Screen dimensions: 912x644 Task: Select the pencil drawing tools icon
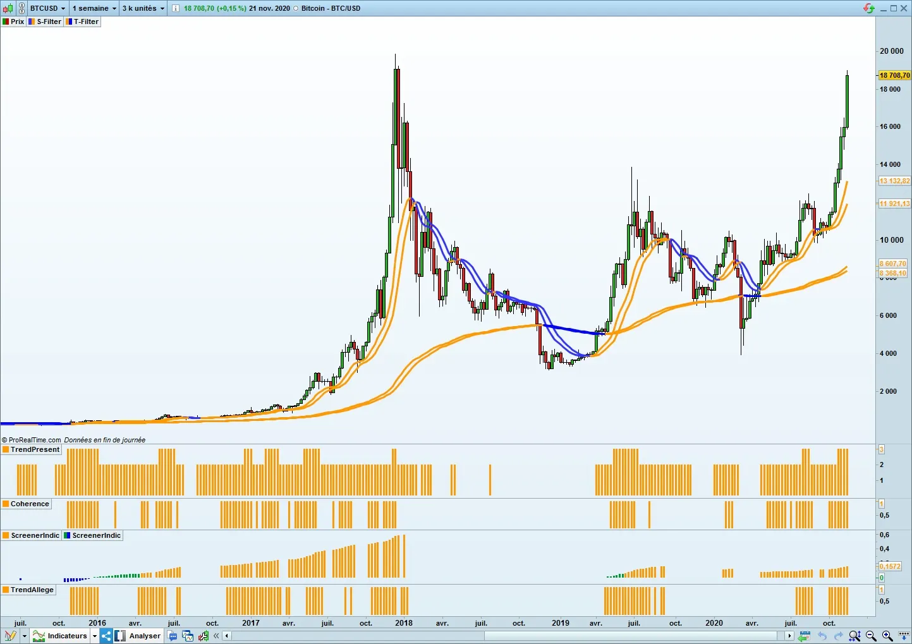point(10,636)
